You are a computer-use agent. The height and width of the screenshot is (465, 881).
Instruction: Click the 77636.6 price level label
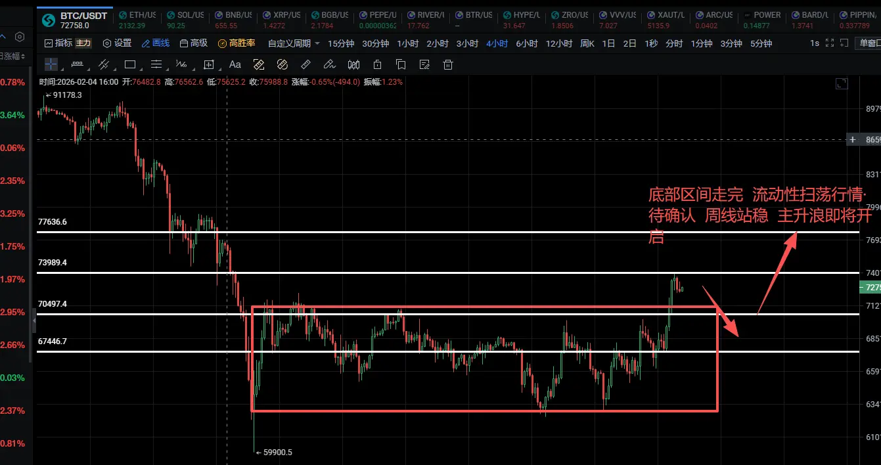[x=53, y=222]
